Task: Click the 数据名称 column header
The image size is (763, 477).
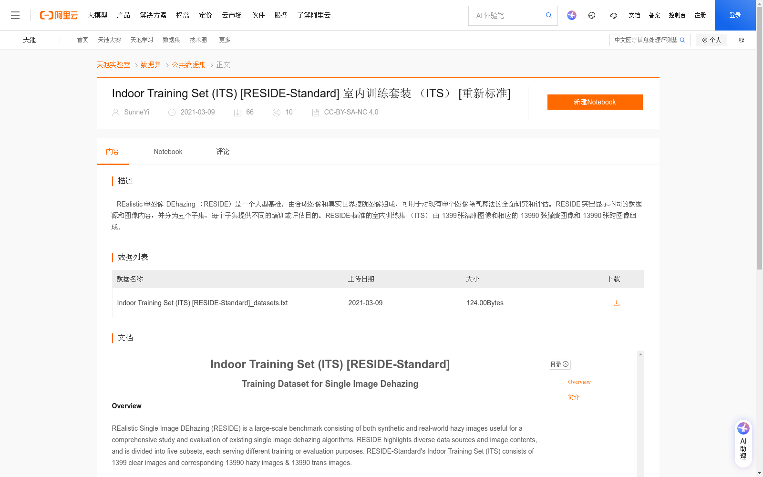Action: 130,279
